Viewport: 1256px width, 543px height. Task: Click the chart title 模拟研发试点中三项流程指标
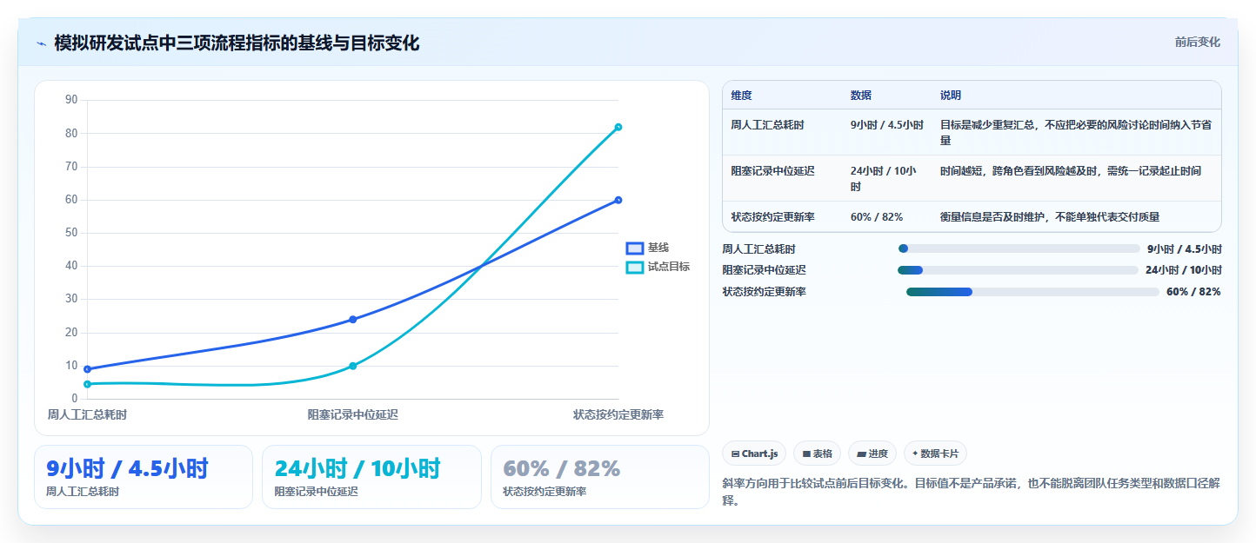tap(237, 43)
